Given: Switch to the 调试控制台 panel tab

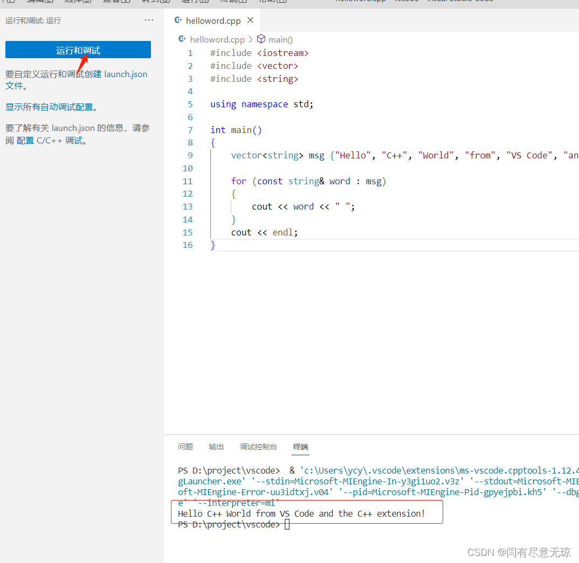Looking at the screenshot, I should (x=258, y=447).
